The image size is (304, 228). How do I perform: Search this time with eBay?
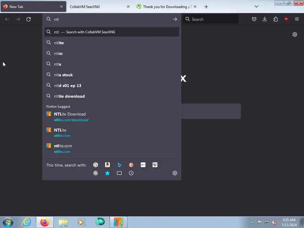[143, 165]
